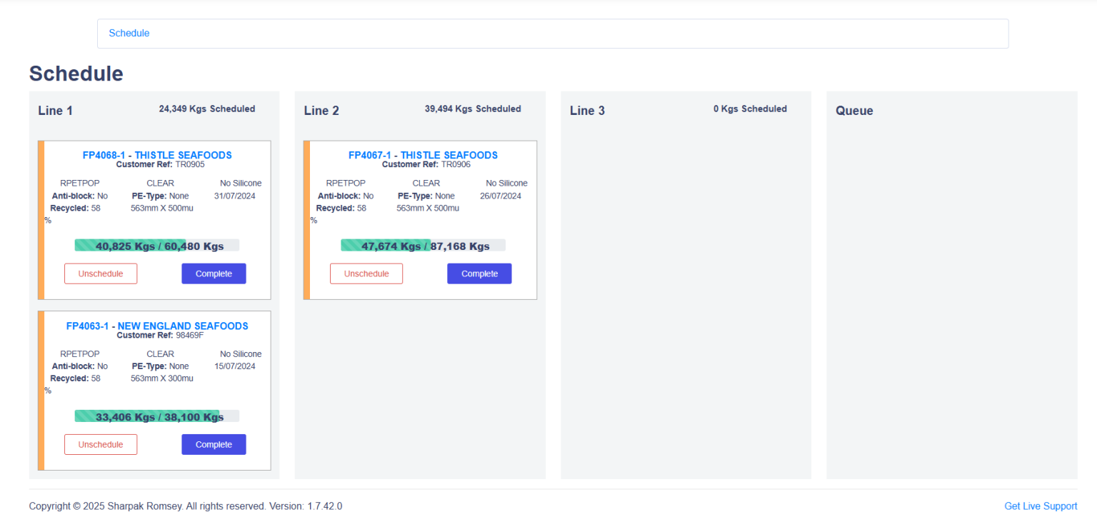Click the orange stripe on FP4067-1 card
1097x532 pixels.
pos(307,220)
